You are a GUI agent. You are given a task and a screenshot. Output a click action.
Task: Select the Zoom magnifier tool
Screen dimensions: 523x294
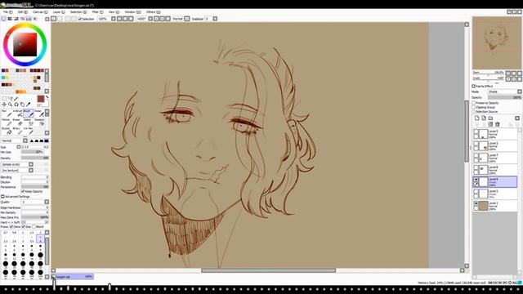(x=11, y=105)
